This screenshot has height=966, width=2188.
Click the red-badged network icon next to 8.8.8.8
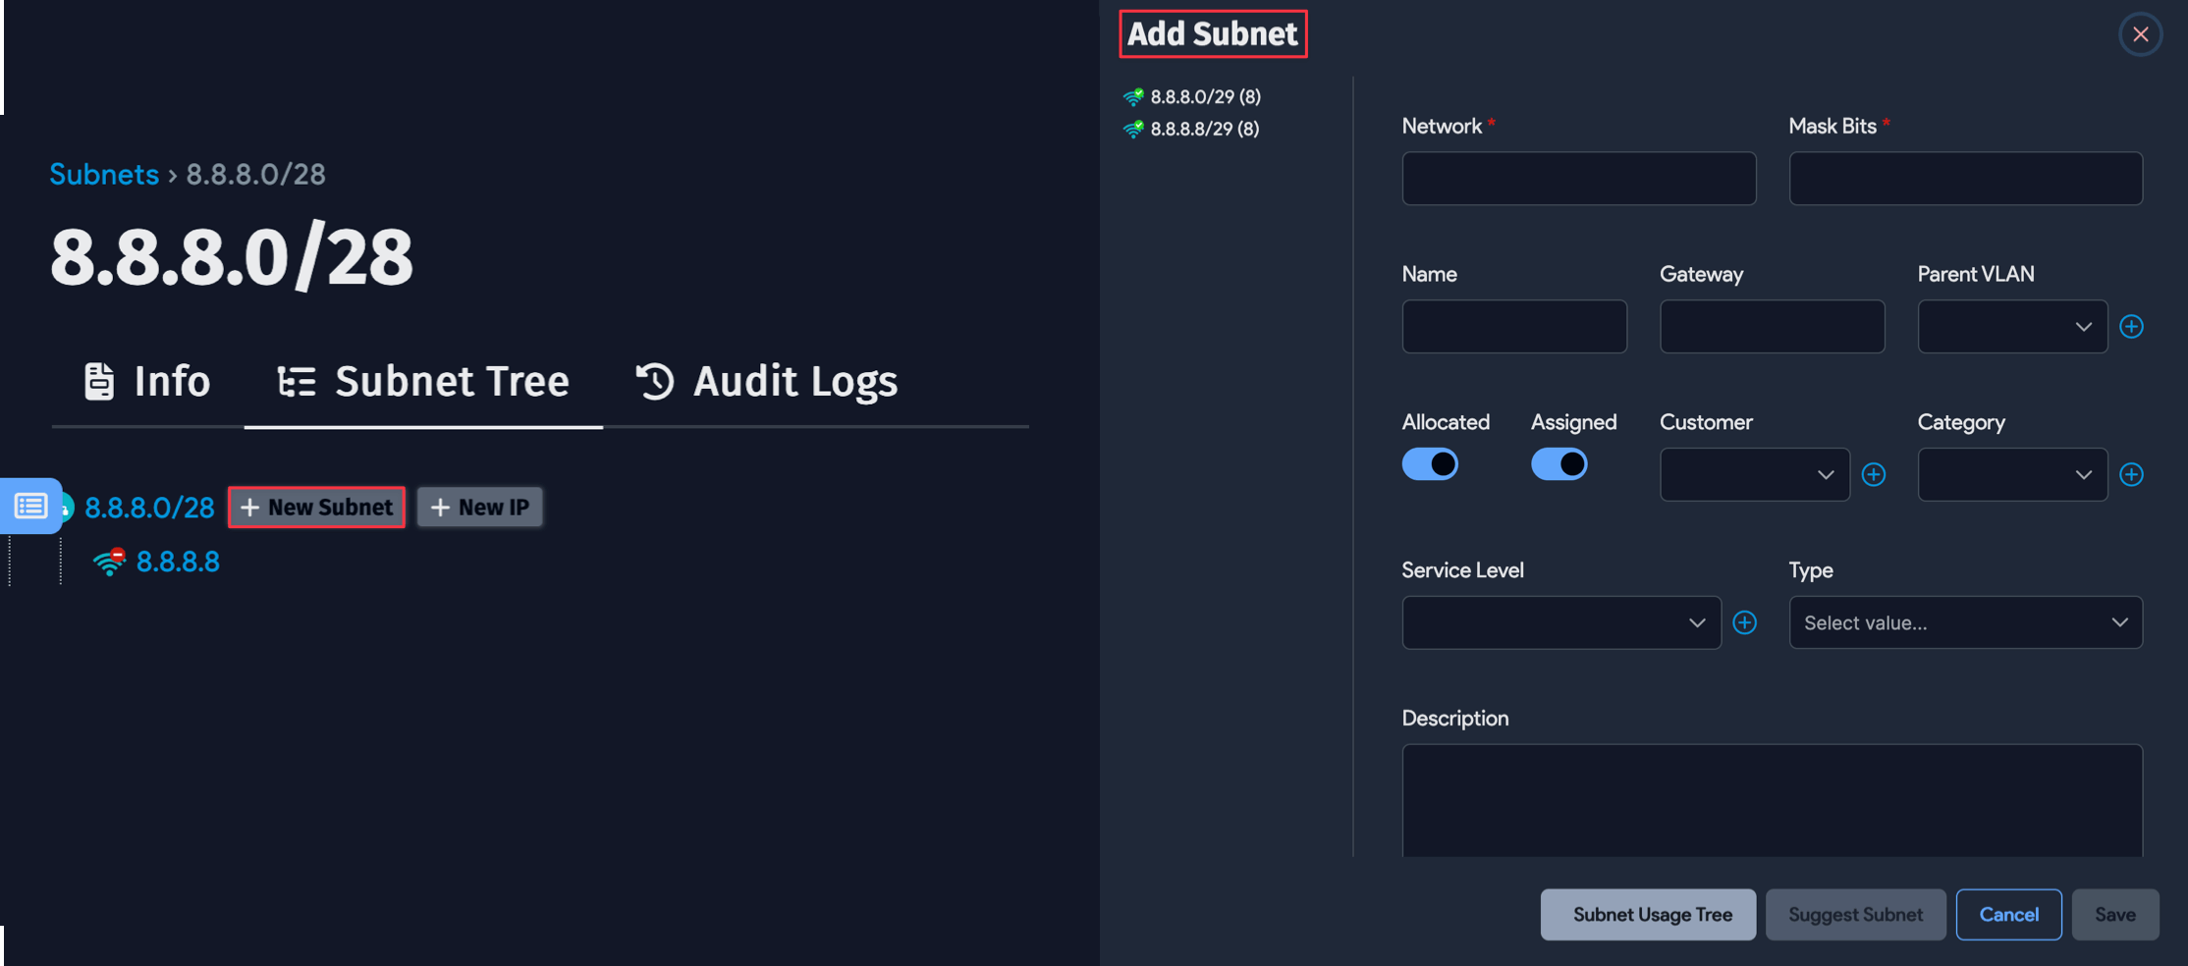coord(110,561)
